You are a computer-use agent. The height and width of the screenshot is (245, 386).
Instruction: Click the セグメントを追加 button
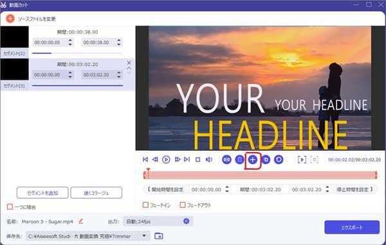pyautogui.click(x=42, y=193)
